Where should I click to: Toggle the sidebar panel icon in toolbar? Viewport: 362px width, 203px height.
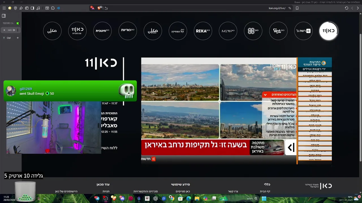tap(33, 8)
